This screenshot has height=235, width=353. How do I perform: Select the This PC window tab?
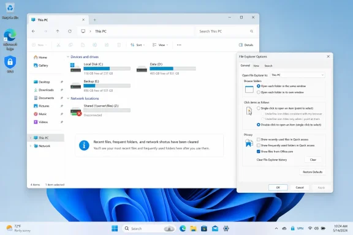point(58,20)
